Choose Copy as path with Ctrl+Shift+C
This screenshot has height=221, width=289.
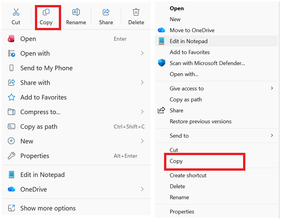point(76,126)
